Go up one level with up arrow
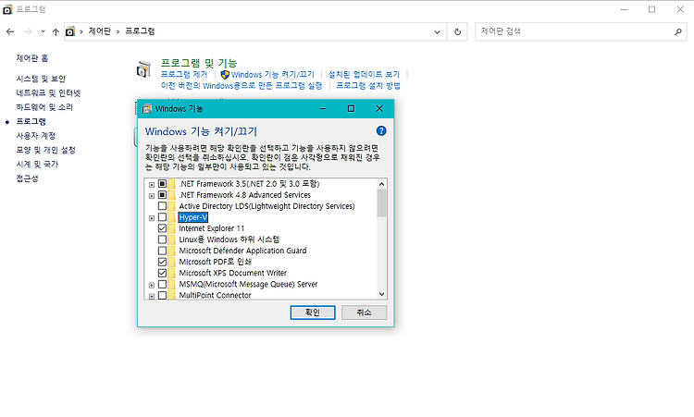 click(x=56, y=31)
